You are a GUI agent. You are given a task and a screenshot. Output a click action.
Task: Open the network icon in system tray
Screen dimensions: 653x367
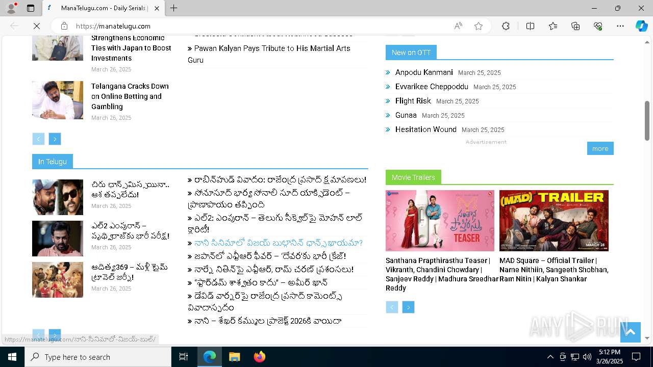575,357
